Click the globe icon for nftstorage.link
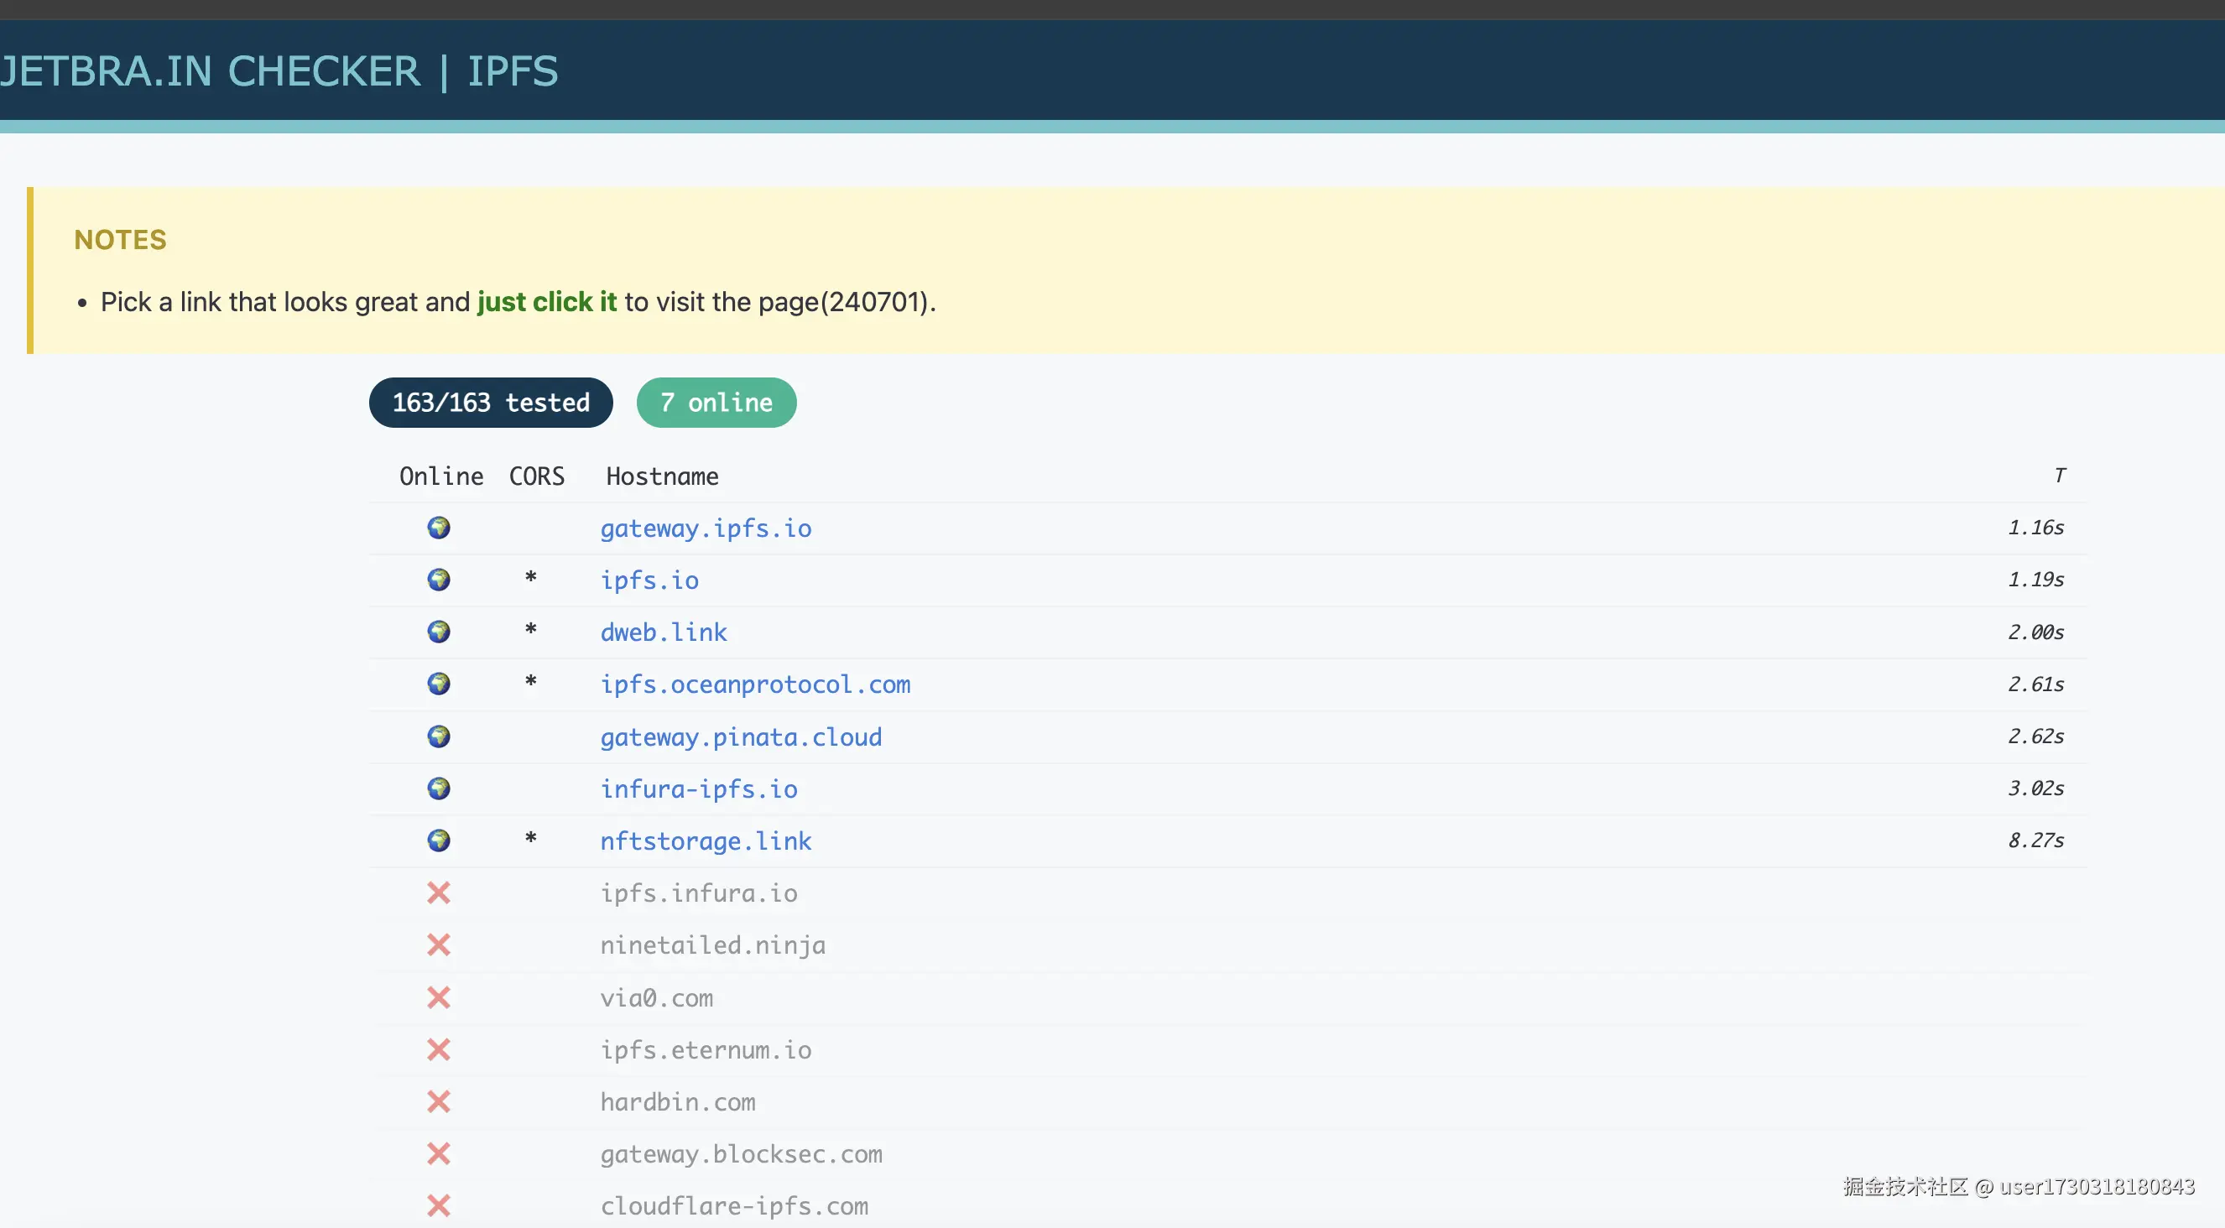The width and height of the screenshot is (2225, 1228). point(439,840)
